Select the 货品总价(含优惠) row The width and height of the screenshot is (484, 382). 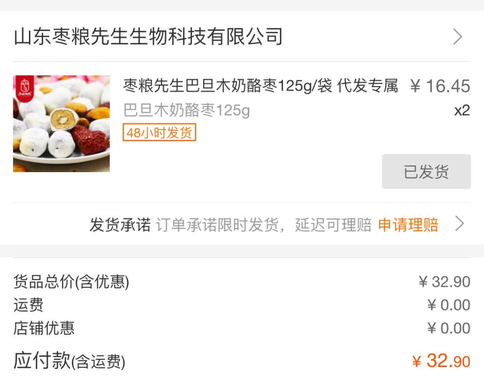[x=242, y=281]
